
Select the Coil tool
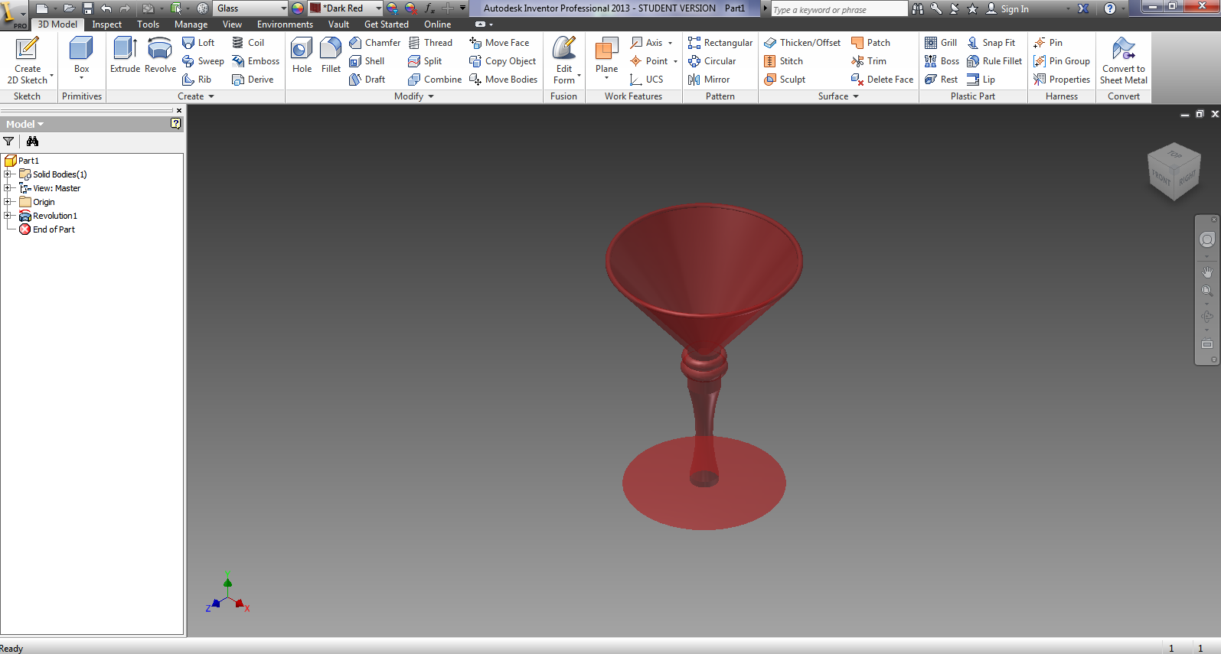(248, 43)
